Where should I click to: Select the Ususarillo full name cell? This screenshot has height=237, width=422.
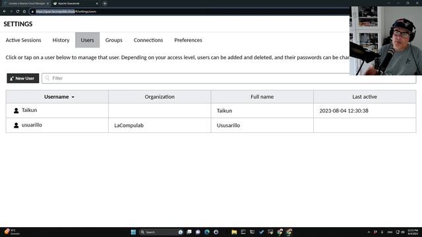(x=262, y=125)
